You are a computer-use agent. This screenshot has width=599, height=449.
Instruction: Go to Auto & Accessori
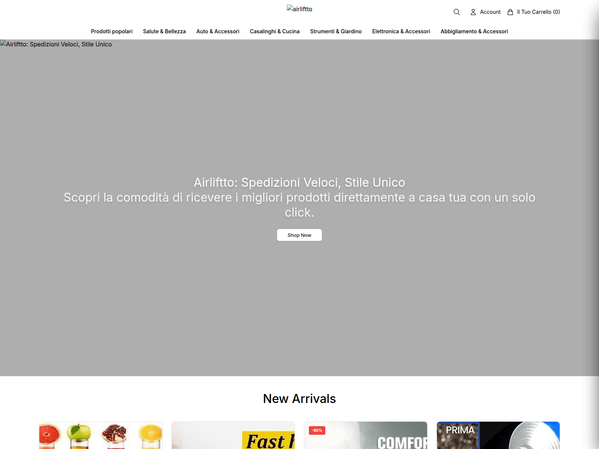click(218, 31)
